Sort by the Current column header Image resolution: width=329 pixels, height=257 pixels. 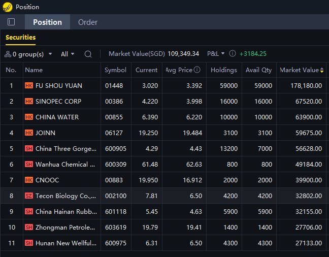[x=146, y=70]
